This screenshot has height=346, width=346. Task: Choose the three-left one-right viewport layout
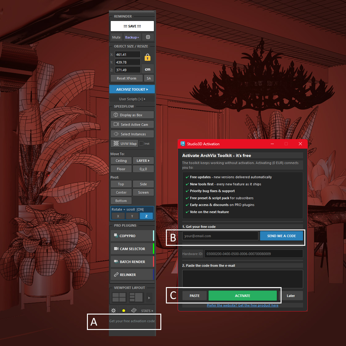point(136,298)
